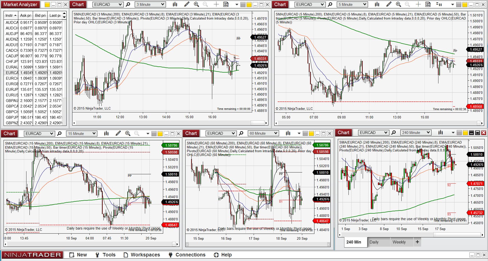
Task: Open the Help menu
Action: (223, 255)
